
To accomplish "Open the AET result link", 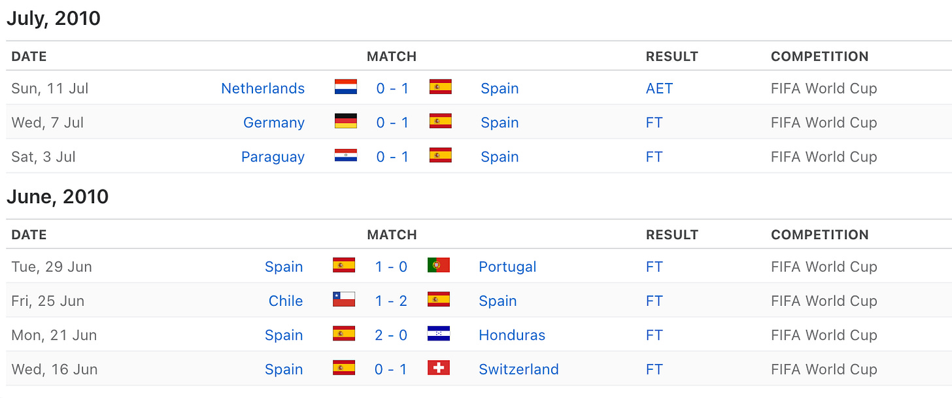I will tap(659, 88).
